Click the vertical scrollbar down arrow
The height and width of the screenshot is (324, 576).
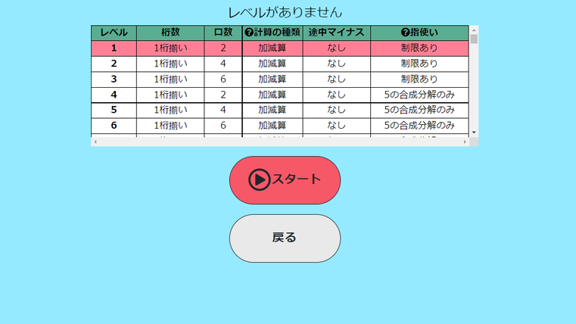point(474,132)
